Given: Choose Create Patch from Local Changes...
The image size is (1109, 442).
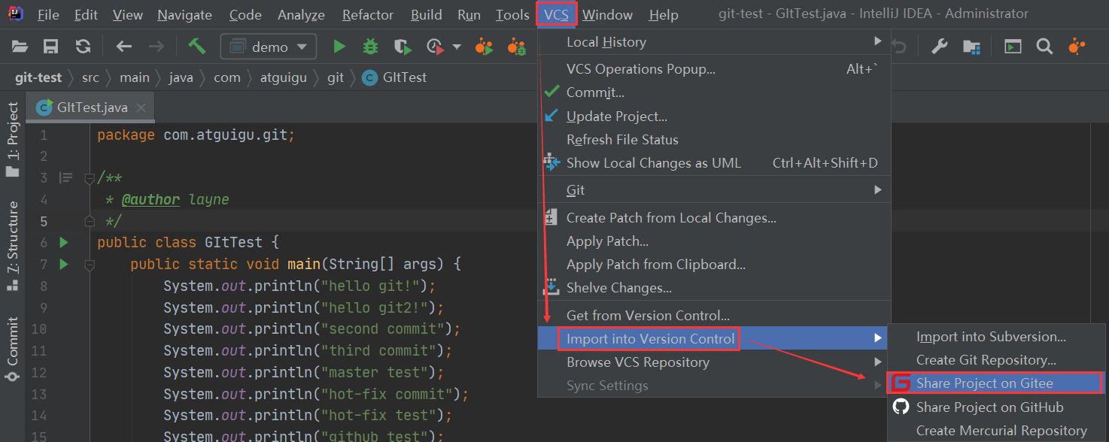Looking at the screenshot, I should pyautogui.click(x=714, y=218).
